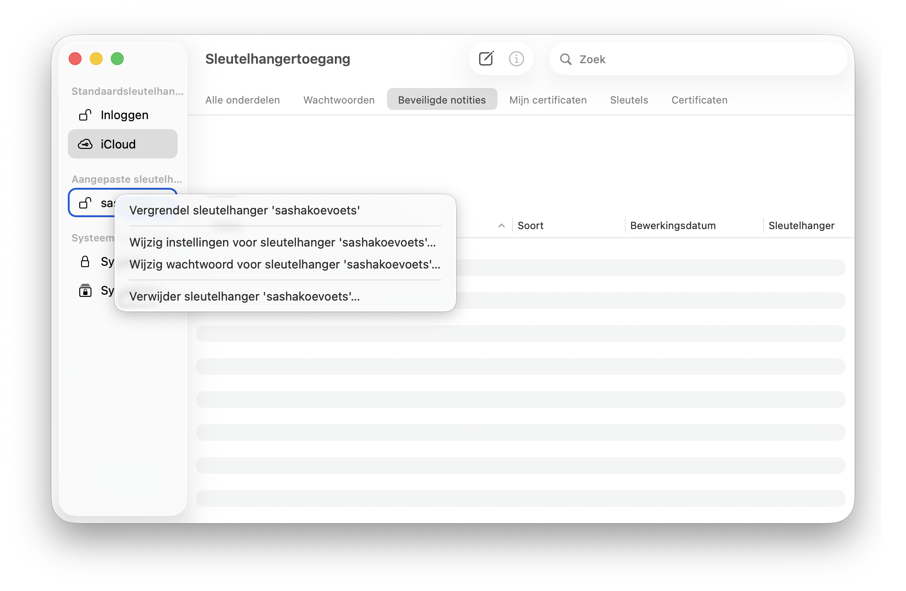The height and width of the screenshot is (591, 906).
Task: Create a new secure note using the compose icon
Action: (x=486, y=59)
